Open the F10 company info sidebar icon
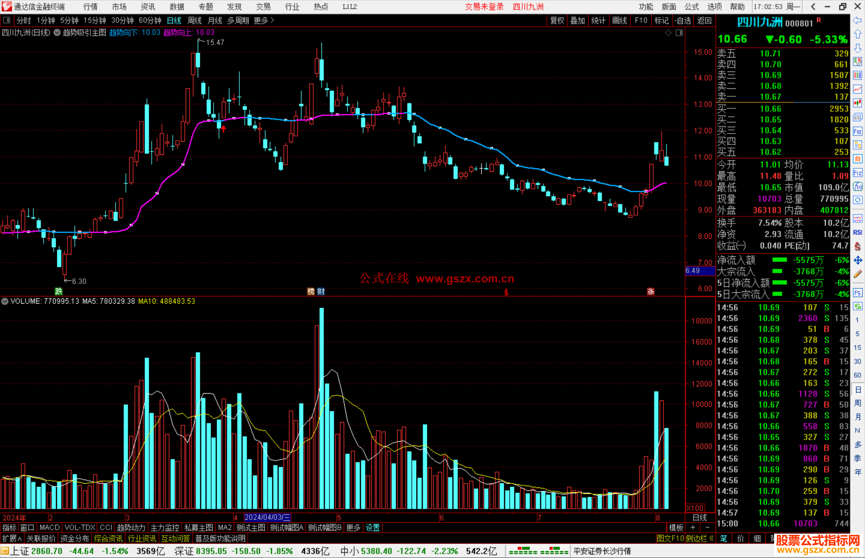 [x=857, y=131]
